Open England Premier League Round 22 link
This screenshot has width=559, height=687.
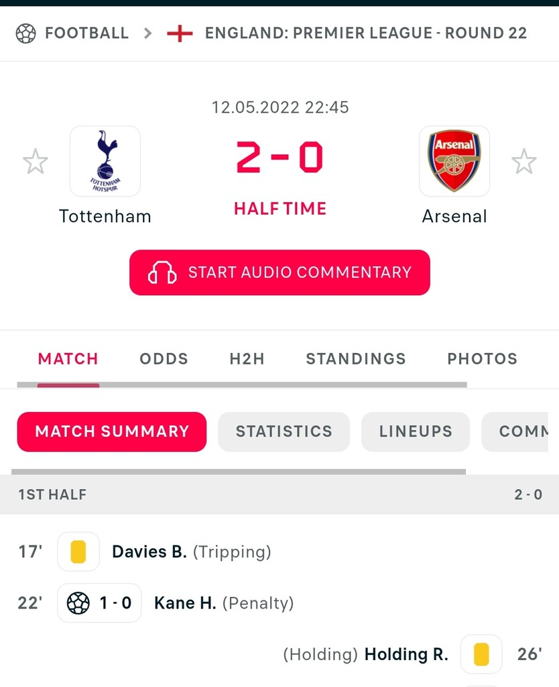tap(366, 33)
